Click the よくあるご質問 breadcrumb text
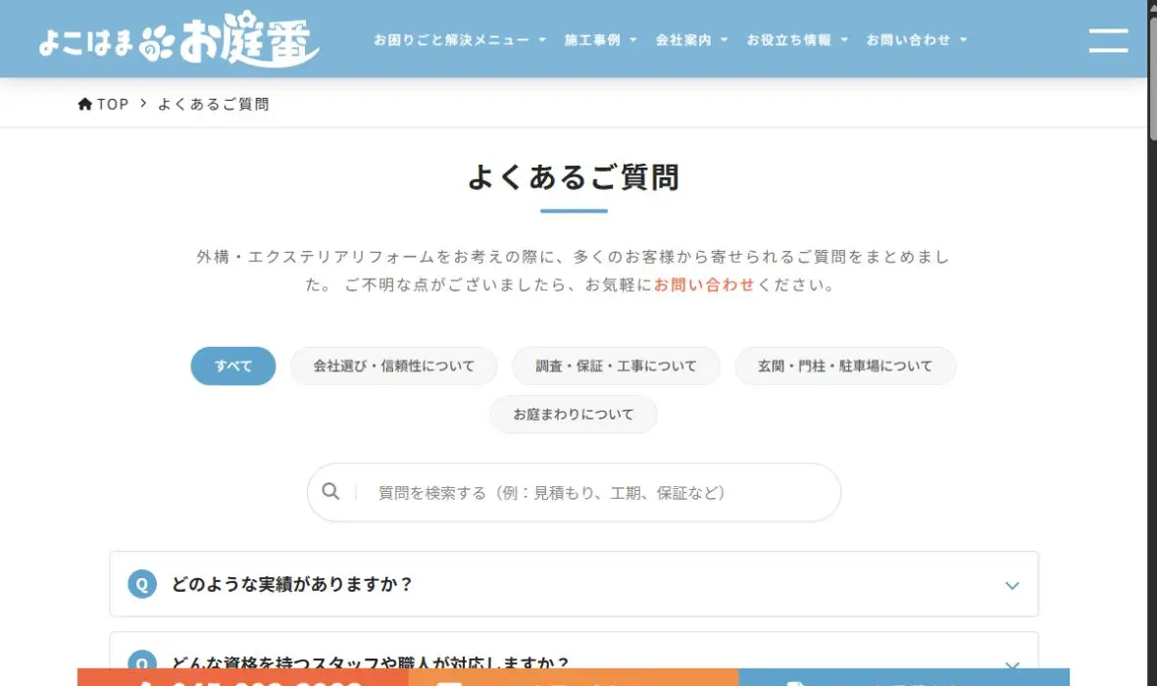1157x686 pixels. [213, 104]
